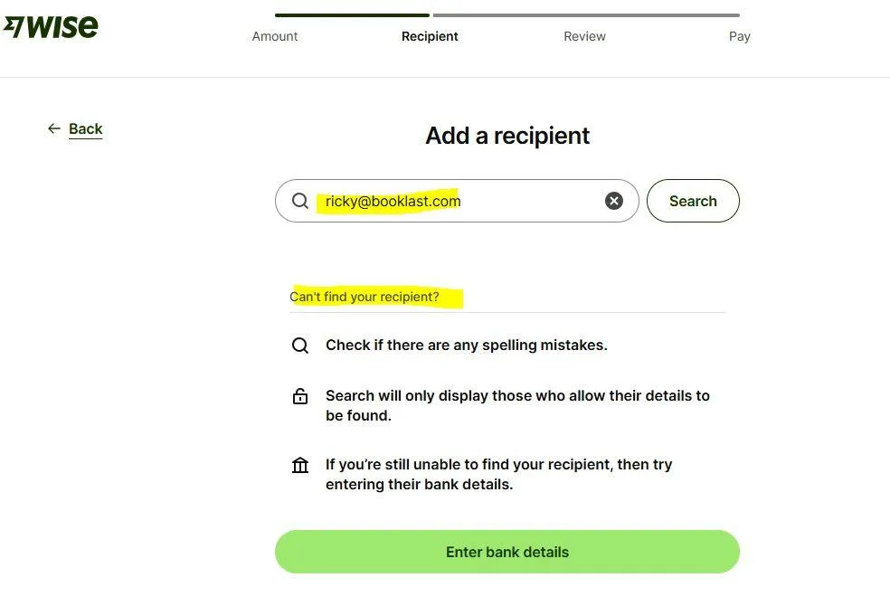The height and width of the screenshot is (606, 890).
Task: Click the grey remaining progress bar segment
Action: click(586, 15)
